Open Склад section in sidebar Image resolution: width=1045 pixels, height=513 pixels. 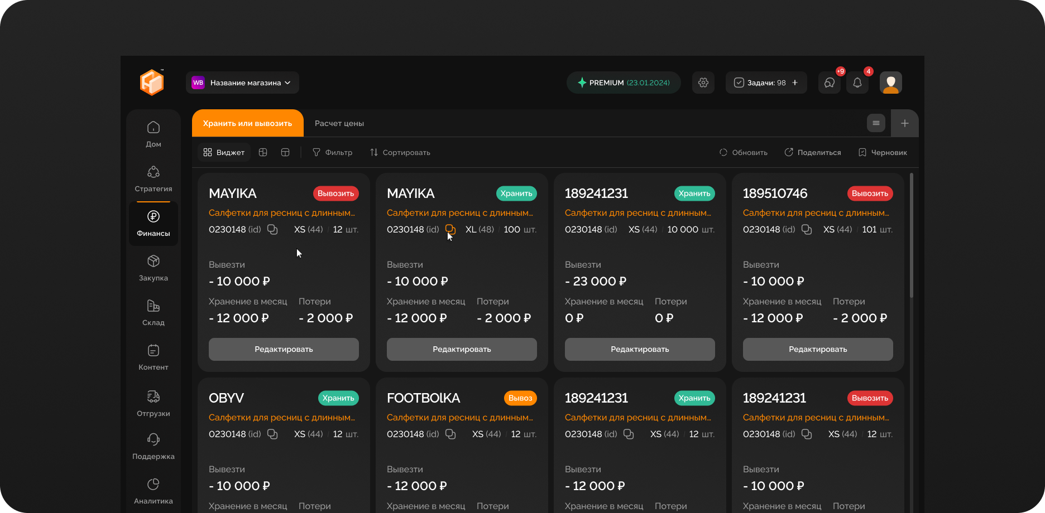click(154, 312)
